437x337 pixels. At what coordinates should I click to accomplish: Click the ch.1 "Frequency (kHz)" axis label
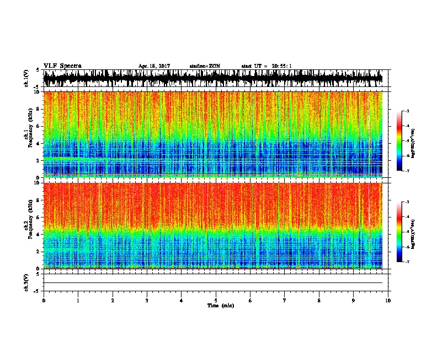(x=31, y=128)
